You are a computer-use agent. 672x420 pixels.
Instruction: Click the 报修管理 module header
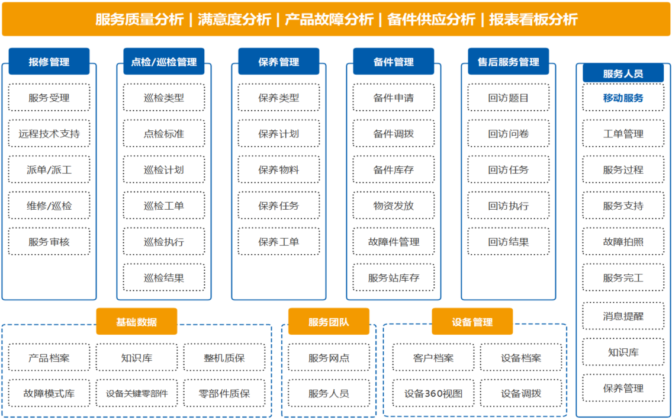[49, 62]
